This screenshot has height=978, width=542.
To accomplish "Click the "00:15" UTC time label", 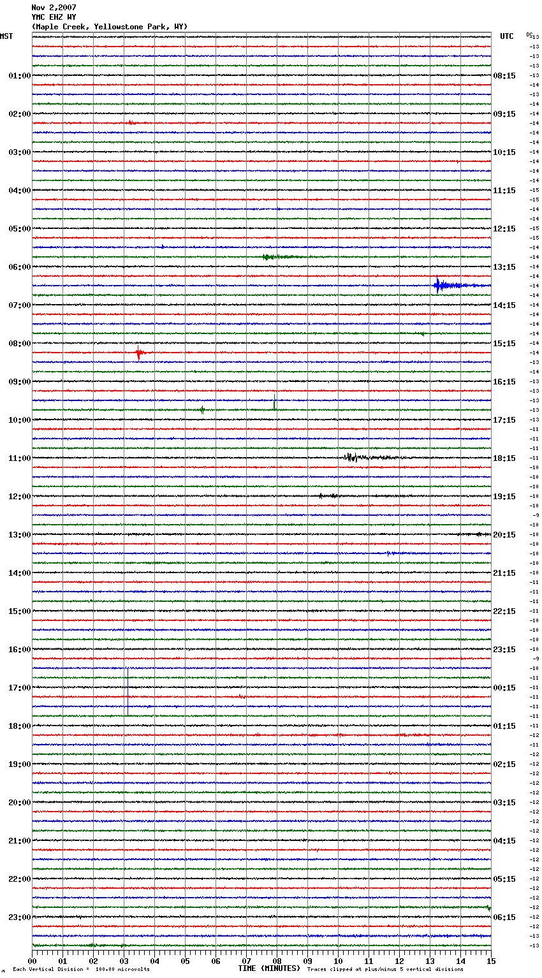I will click(x=504, y=688).
